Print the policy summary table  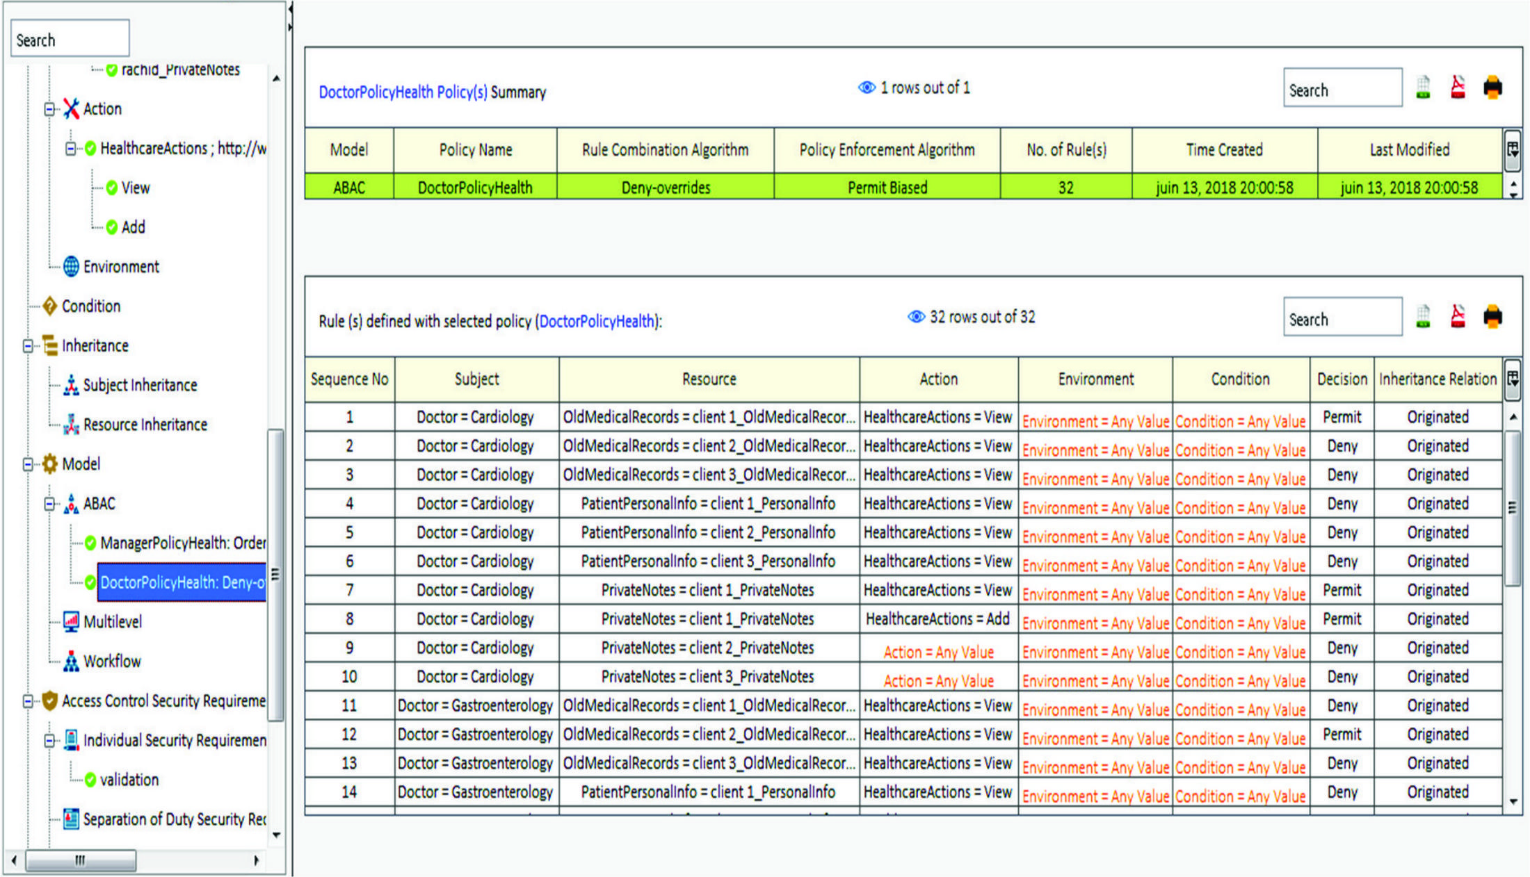(1492, 88)
